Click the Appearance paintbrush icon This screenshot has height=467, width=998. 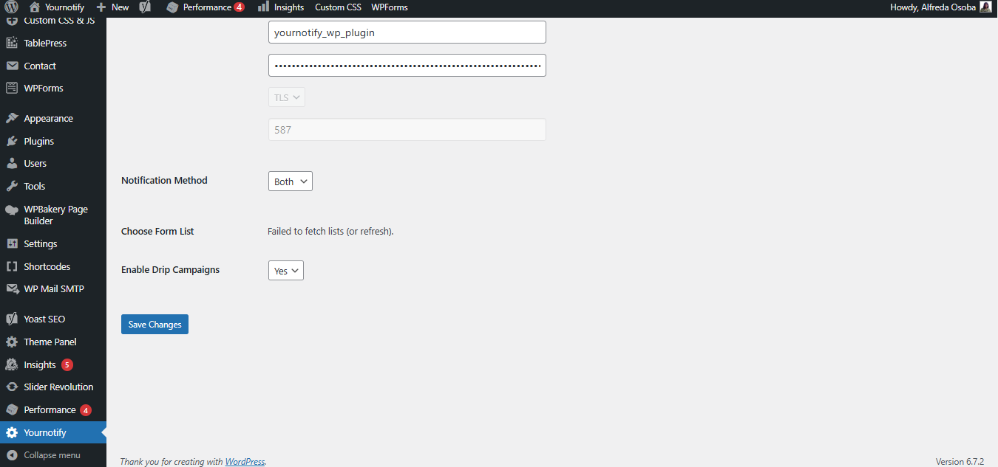pyautogui.click(x=12, y=118)
